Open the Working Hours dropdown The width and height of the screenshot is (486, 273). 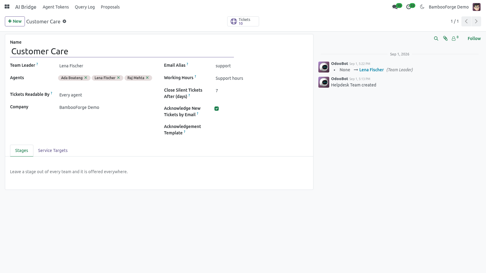261,78
